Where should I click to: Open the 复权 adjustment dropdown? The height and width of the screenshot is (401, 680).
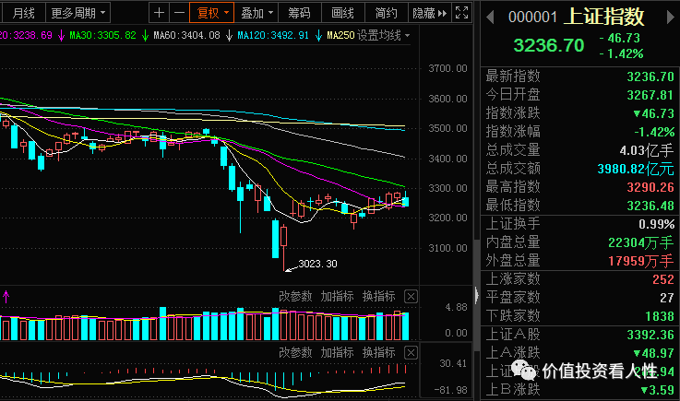pos(212,13)
